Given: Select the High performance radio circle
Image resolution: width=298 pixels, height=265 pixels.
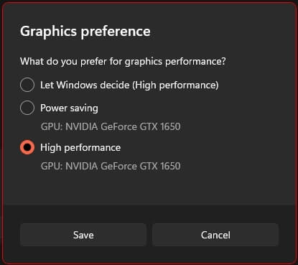Looking at the screenshot, I should pos(27,147).
